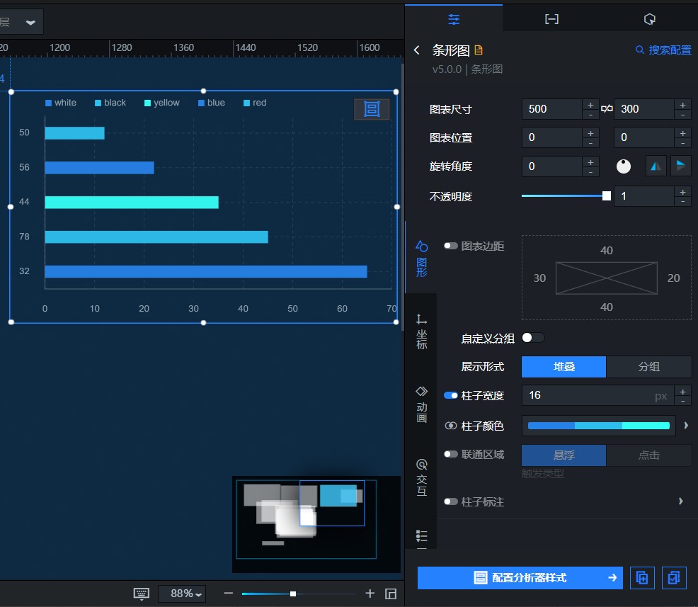Click the 搜索配置 search link
The image size is (698, 607).
tap(663, 50)
